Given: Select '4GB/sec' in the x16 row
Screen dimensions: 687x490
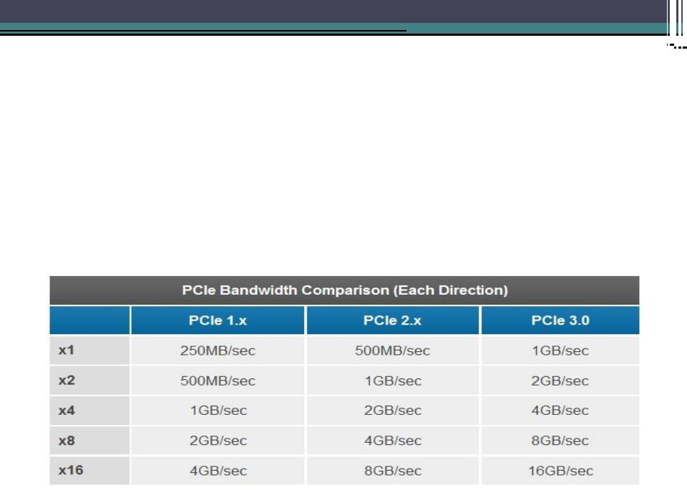Looking at the screenshot, I should 218,471.
